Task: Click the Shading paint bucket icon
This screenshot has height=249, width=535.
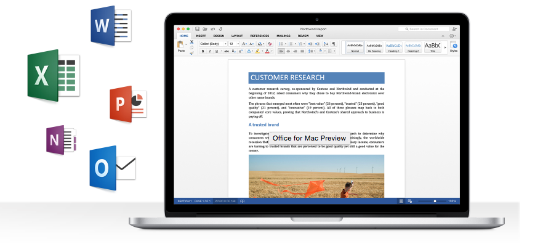Action: [x=321, y=51]
